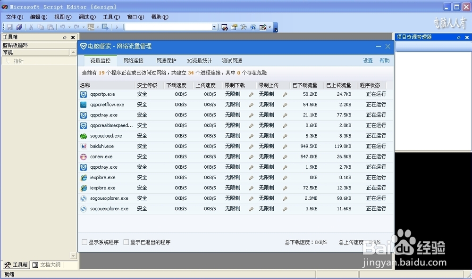Open the 设置 link in traffic manager
Screen dimensions: 472x279
(368, 61)
